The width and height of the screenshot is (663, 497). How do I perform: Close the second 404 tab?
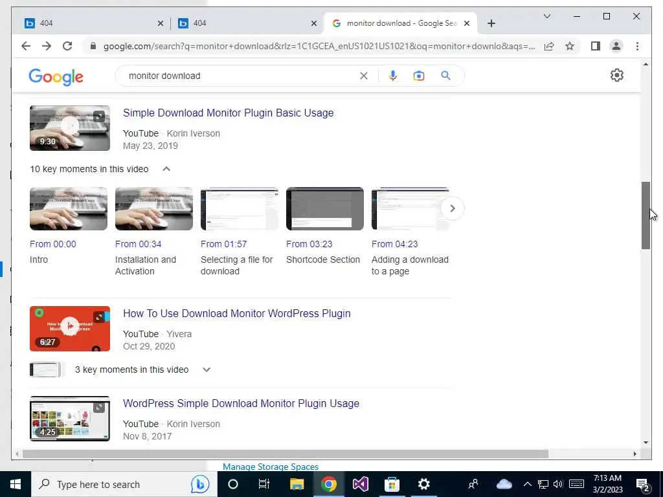coord(314,24)
